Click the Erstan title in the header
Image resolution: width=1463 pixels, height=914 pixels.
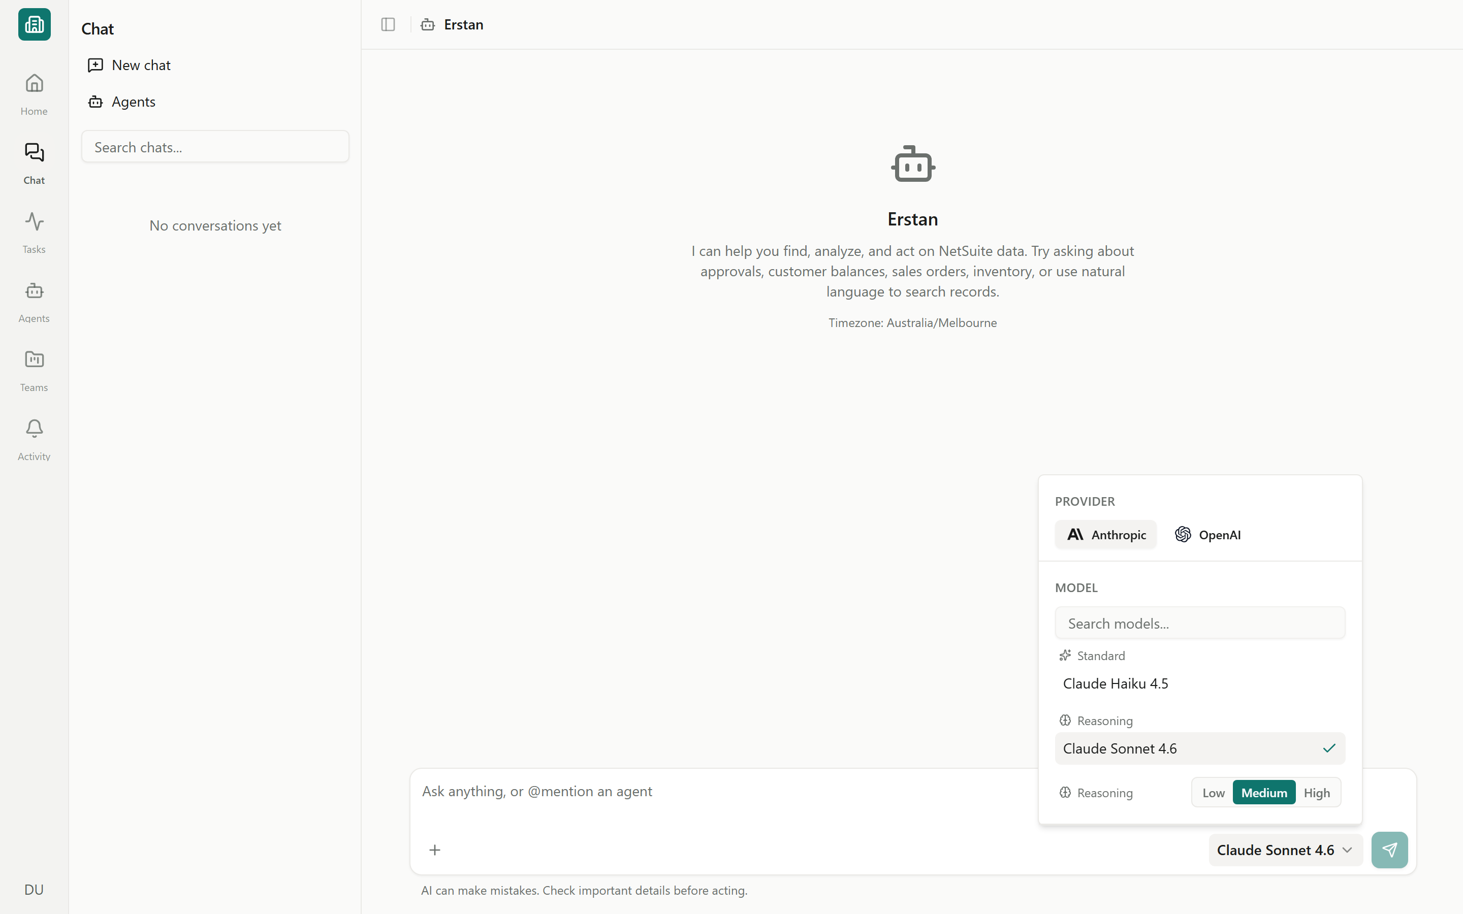click(x=464, y=24)
